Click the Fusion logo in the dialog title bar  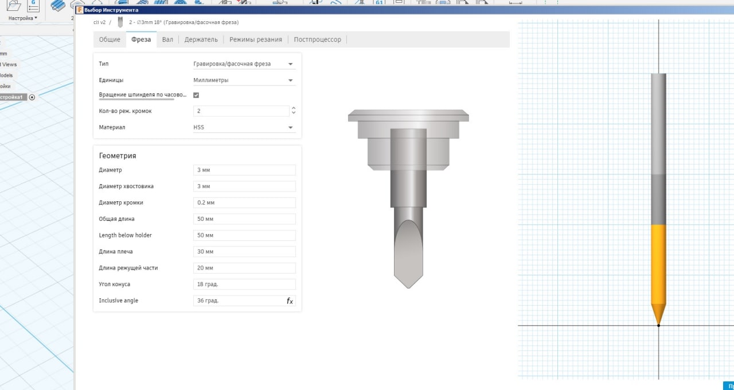tap(80, 10)
